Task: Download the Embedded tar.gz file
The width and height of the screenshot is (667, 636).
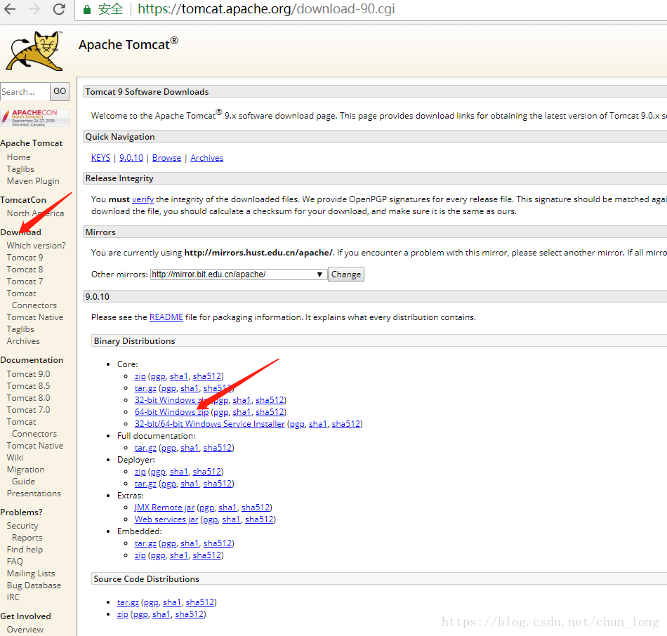Action: [x=145, y=543]
